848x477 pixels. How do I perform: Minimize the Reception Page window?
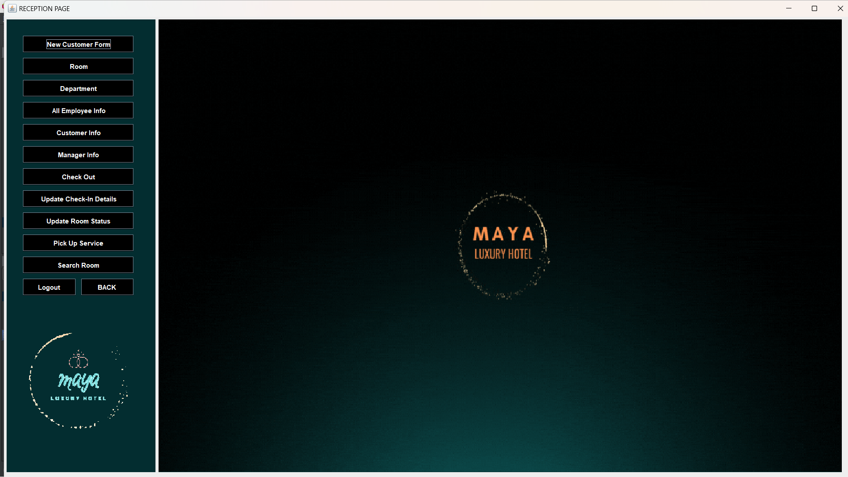789,8
